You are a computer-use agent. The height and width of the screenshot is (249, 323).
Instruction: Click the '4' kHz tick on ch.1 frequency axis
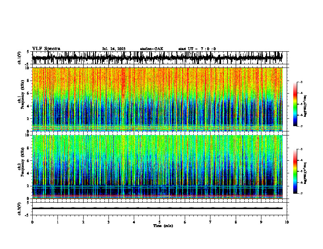29,106
